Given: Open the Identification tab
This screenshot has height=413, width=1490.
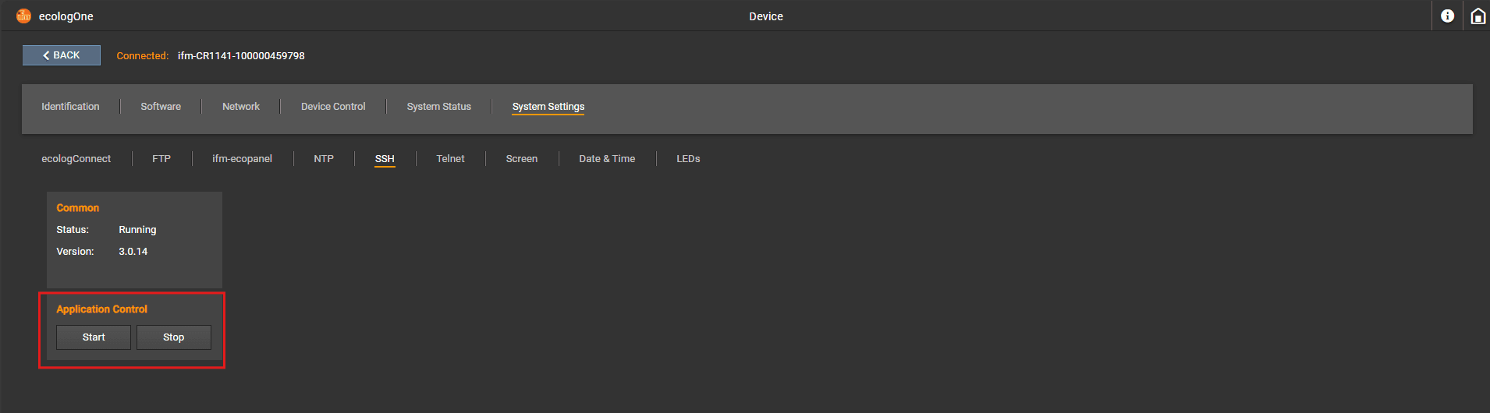Looking at the screenshot, I should point(70,107).
